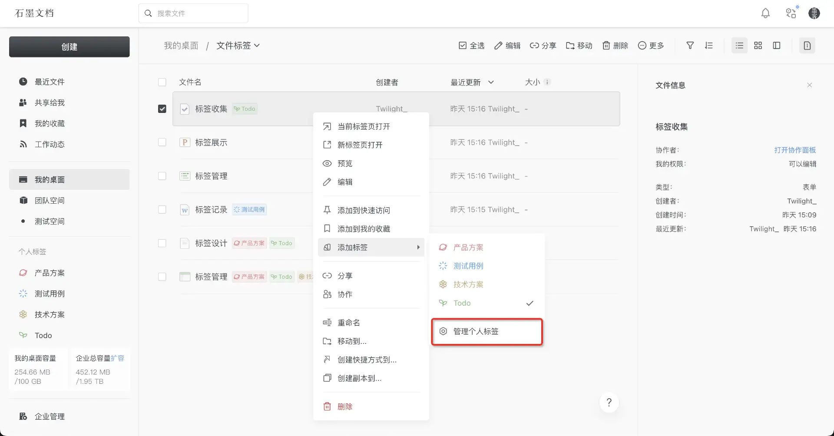Check the 标签记录 row checkbox
Screen dimensions: 834x436
(x=162, y=210)
